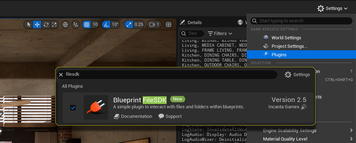The image size is (356, 143).
Task: Click the LogSlate: InvalidateAllWid log line
Action: tap(214, 130)
